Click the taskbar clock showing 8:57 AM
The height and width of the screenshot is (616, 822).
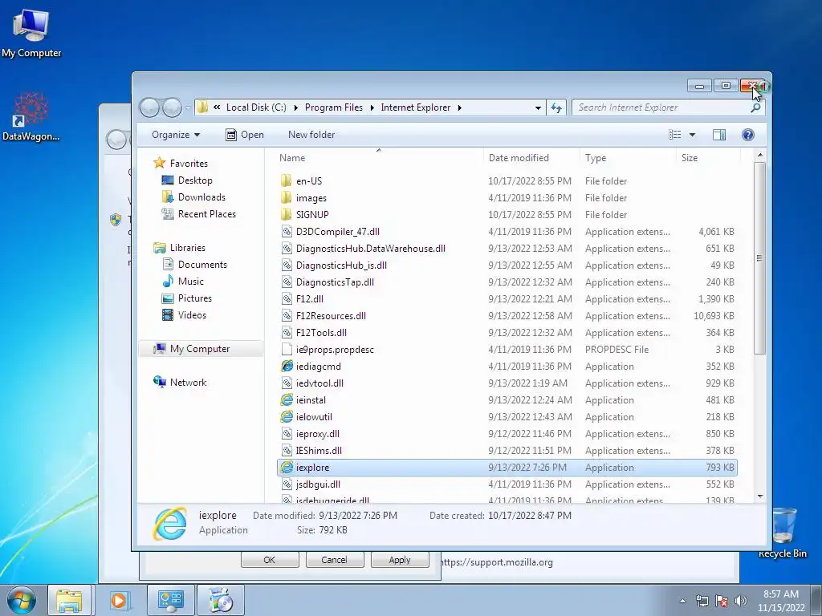click(x=780, y=601)
